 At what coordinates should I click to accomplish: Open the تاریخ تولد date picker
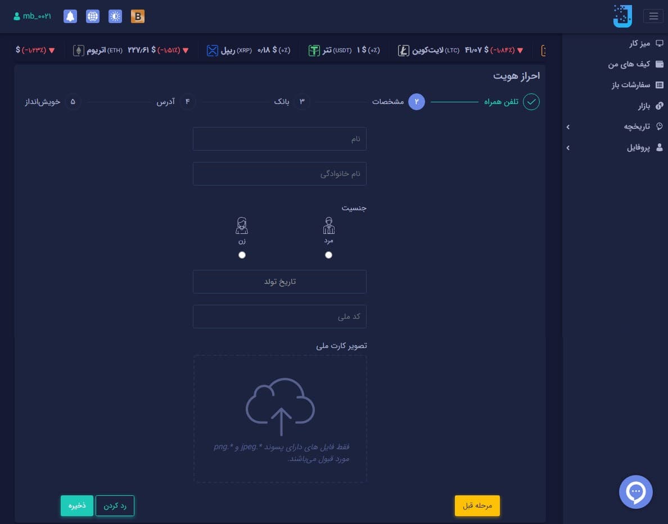pos(279,282)
